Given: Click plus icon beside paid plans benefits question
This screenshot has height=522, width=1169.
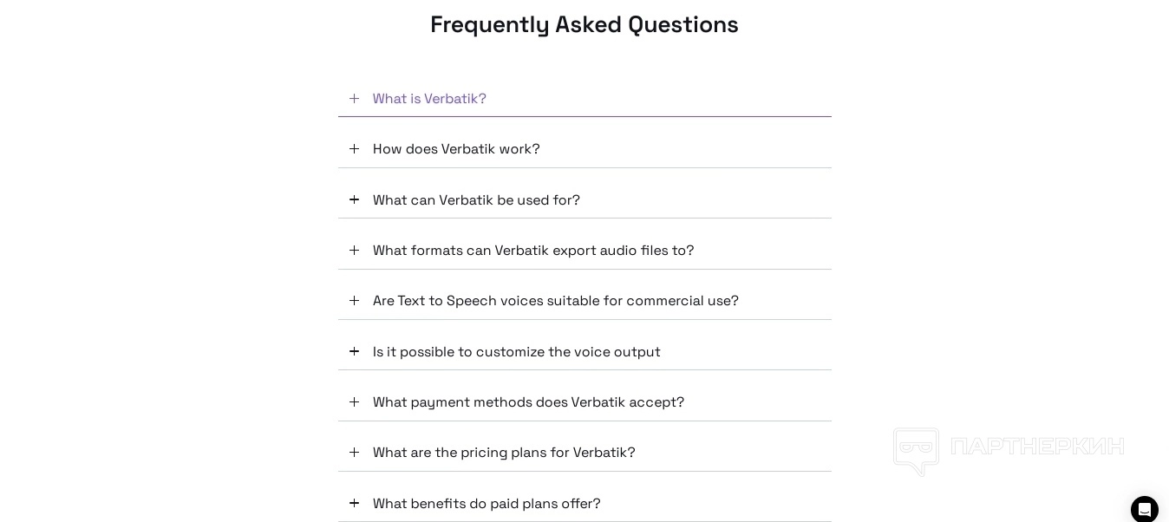Looking at the screenshot, I should point(354,504).
